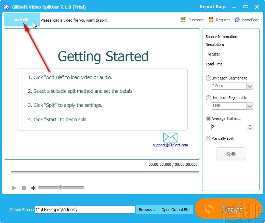Select first Limit each Segment to radio (Secs)
The image size is (265, 223).
[x=208, y=78]
